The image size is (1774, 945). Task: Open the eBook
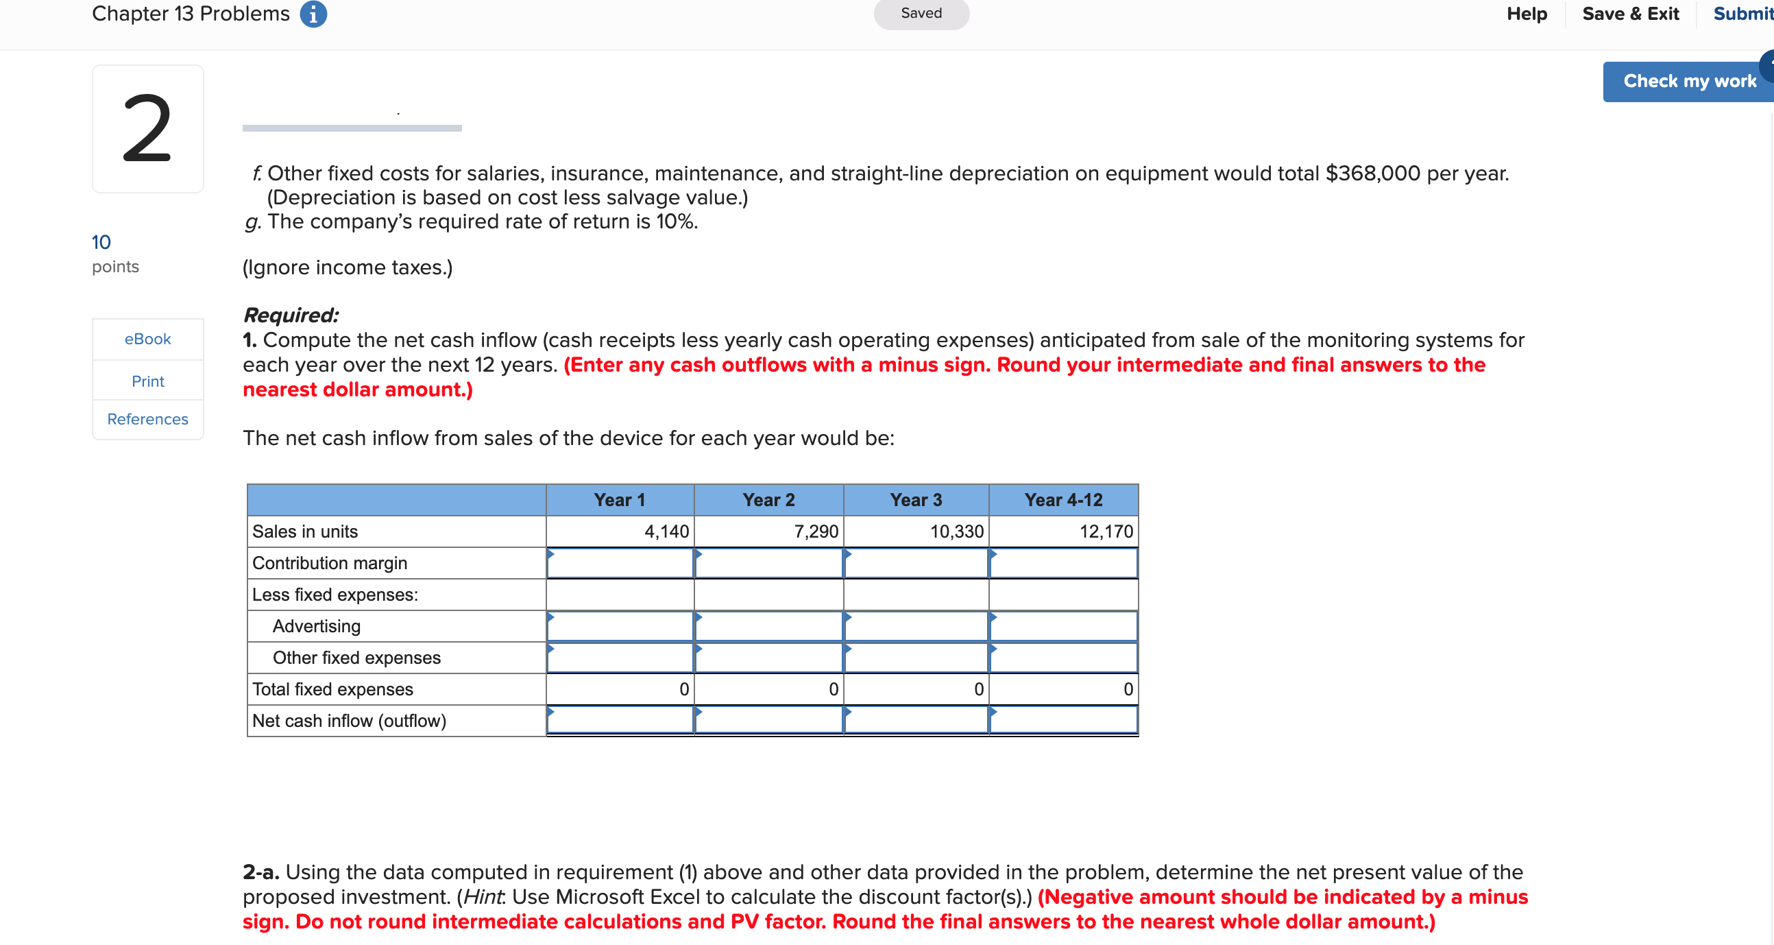(x=147, y=338)
